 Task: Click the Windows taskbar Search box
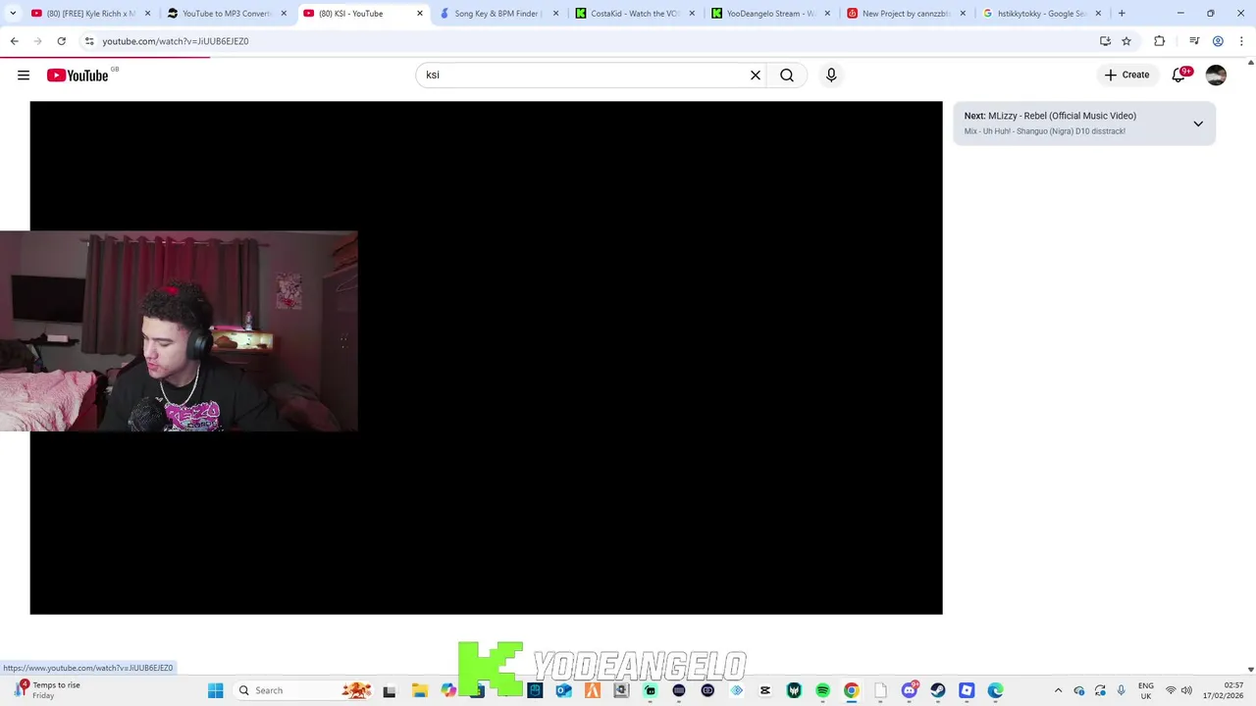[x=304, y=690]
